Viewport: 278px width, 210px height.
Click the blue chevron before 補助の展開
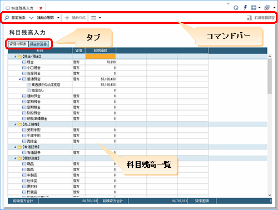pyautogui.click(x=32, y=18)
